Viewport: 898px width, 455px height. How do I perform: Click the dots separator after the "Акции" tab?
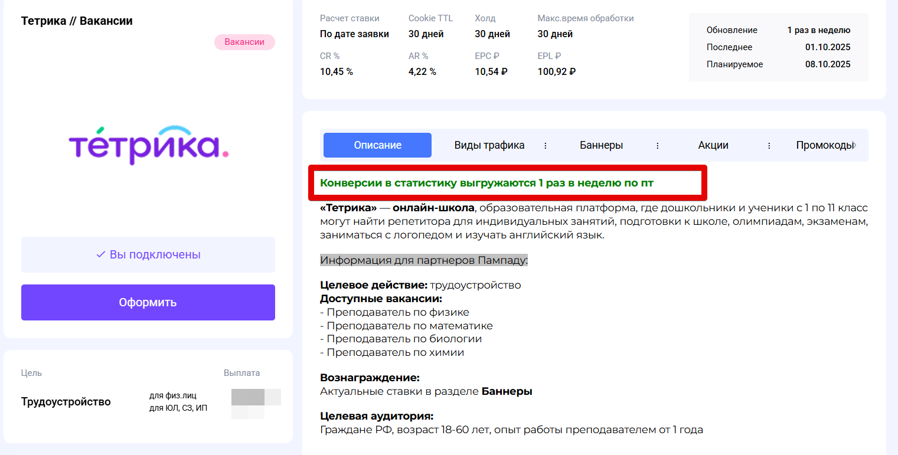(x=769, y=146)
